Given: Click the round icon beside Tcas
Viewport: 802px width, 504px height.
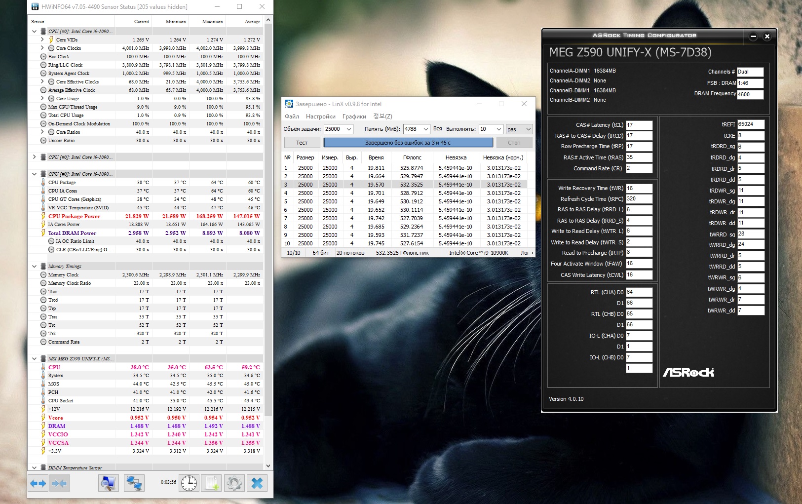Looking at the screenshot, I should (43, 292).
